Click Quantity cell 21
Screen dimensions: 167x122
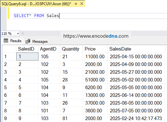[71, 57]
